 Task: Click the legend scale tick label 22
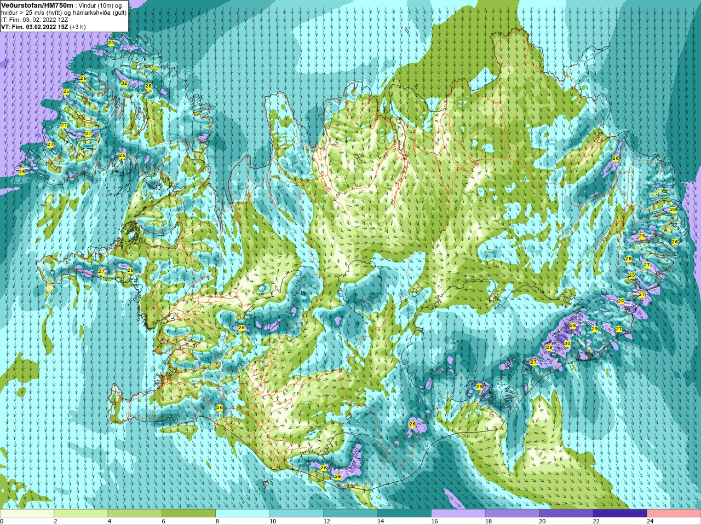point(596,521)
